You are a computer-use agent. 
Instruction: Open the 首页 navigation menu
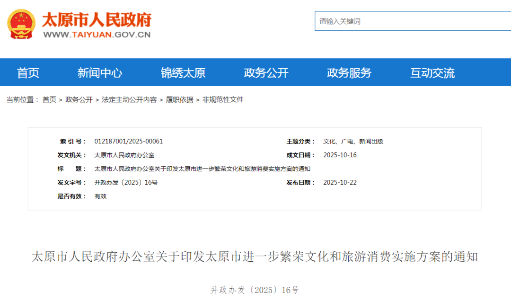28,72
